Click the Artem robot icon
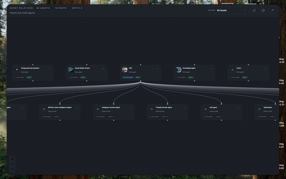 coord(232,70)
